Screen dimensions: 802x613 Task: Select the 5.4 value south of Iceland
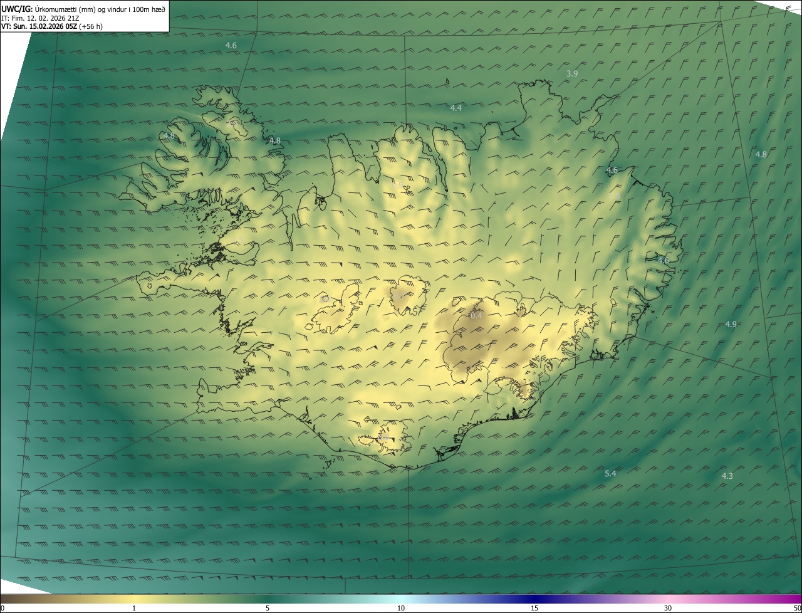click(x=610, y=474)
